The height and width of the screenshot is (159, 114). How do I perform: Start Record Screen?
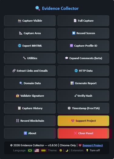click(83, 33)
